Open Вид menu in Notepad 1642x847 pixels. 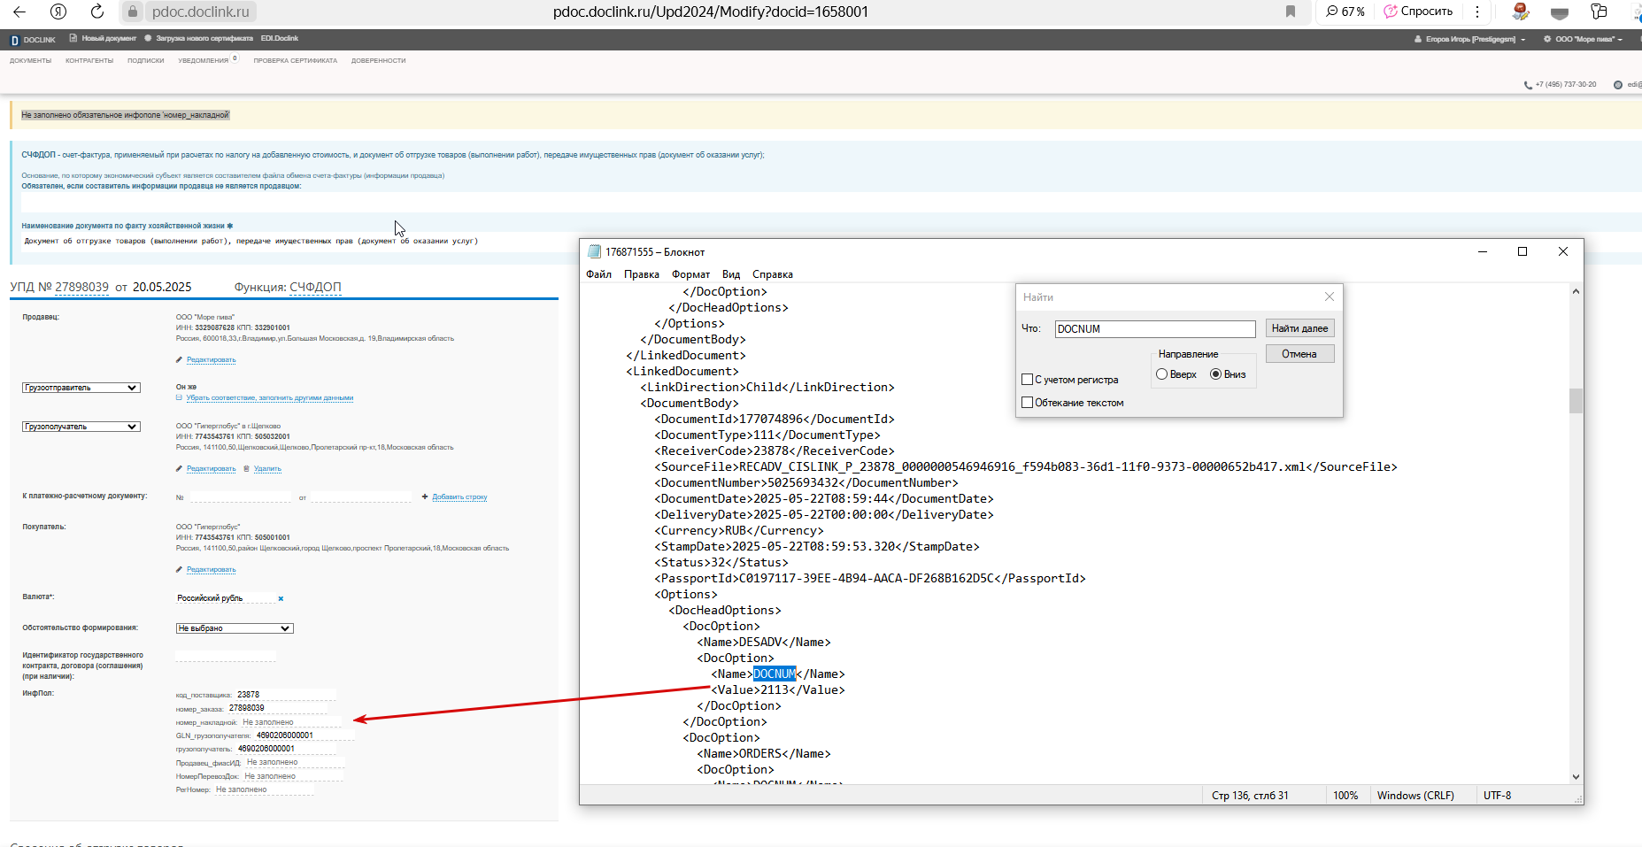(731, 274)
